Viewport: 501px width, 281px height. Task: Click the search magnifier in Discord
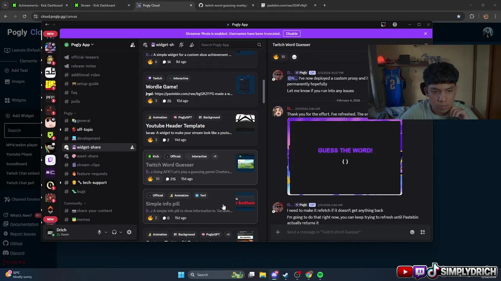tap(259, 45)
